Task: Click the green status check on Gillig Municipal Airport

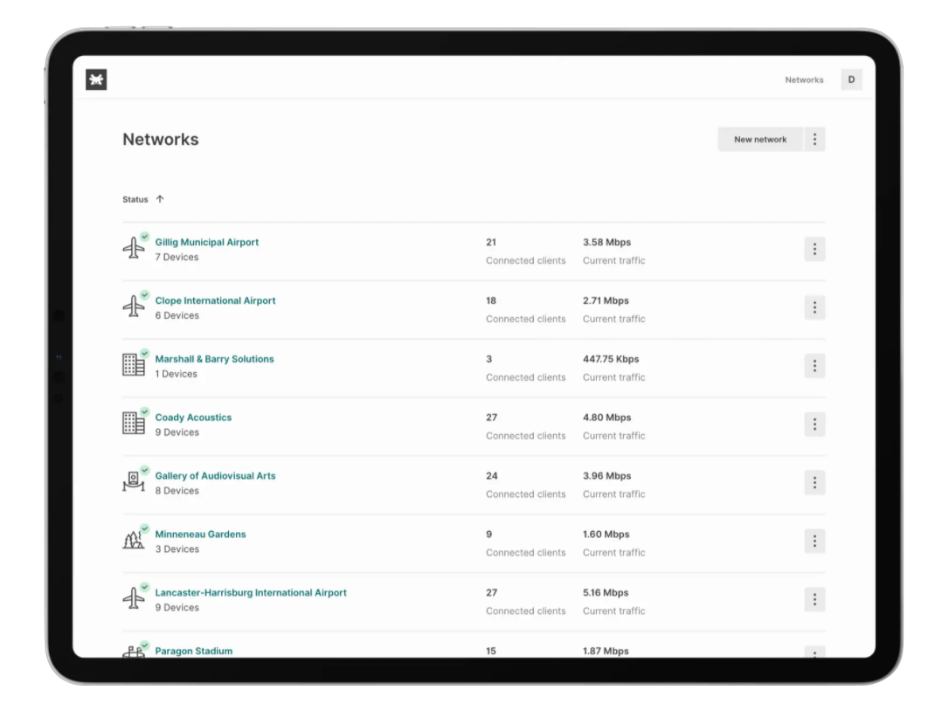Action: pos(145,237)
